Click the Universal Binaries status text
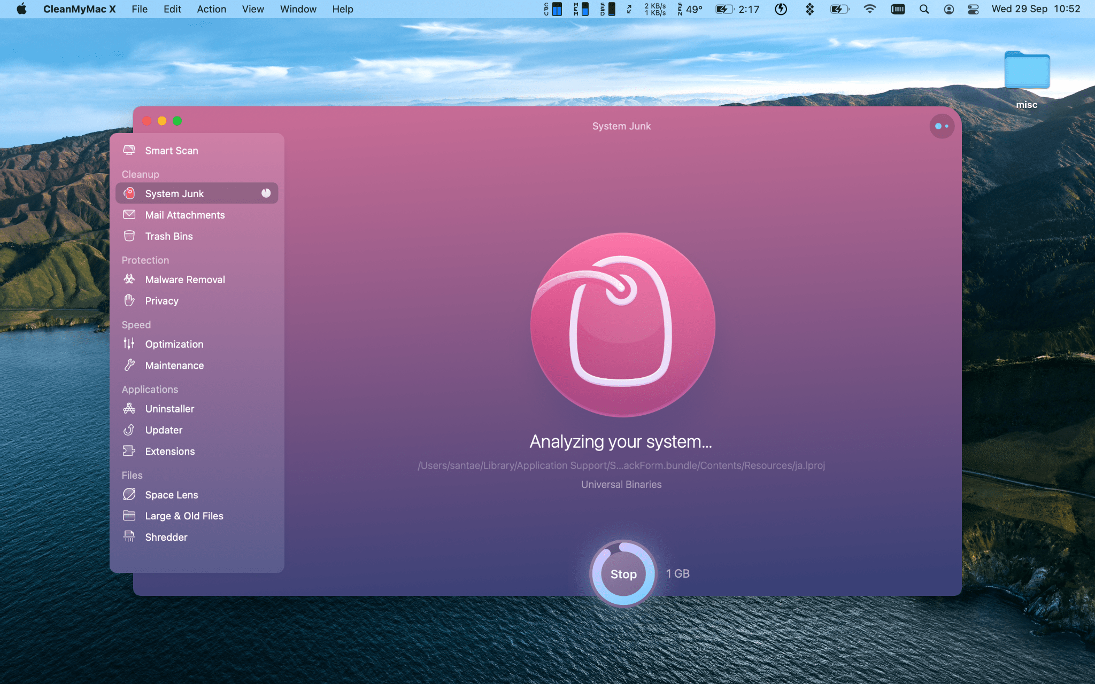1095x684 pixels. [621, 484]
